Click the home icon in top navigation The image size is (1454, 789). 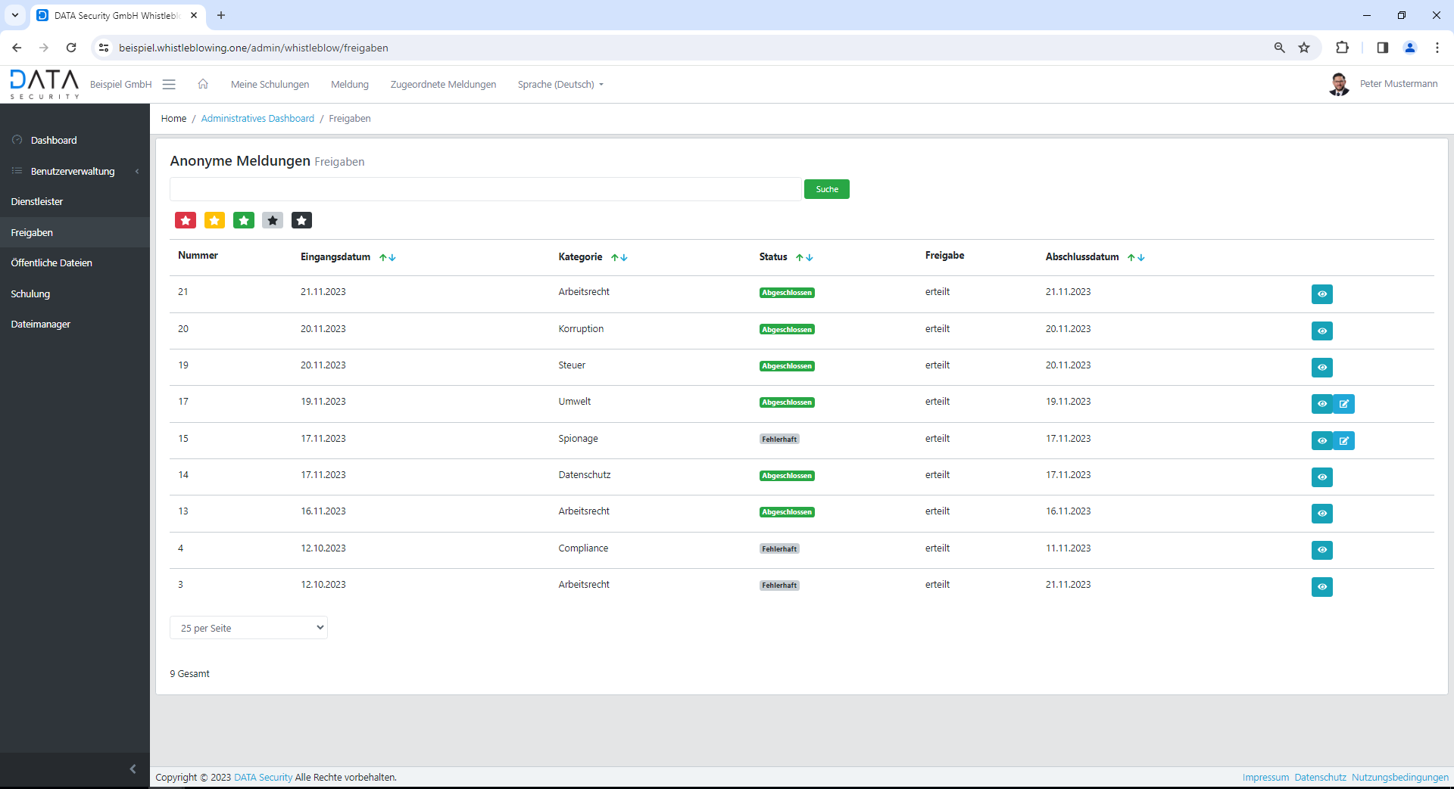pyautogui.click(x=203, y=84)
